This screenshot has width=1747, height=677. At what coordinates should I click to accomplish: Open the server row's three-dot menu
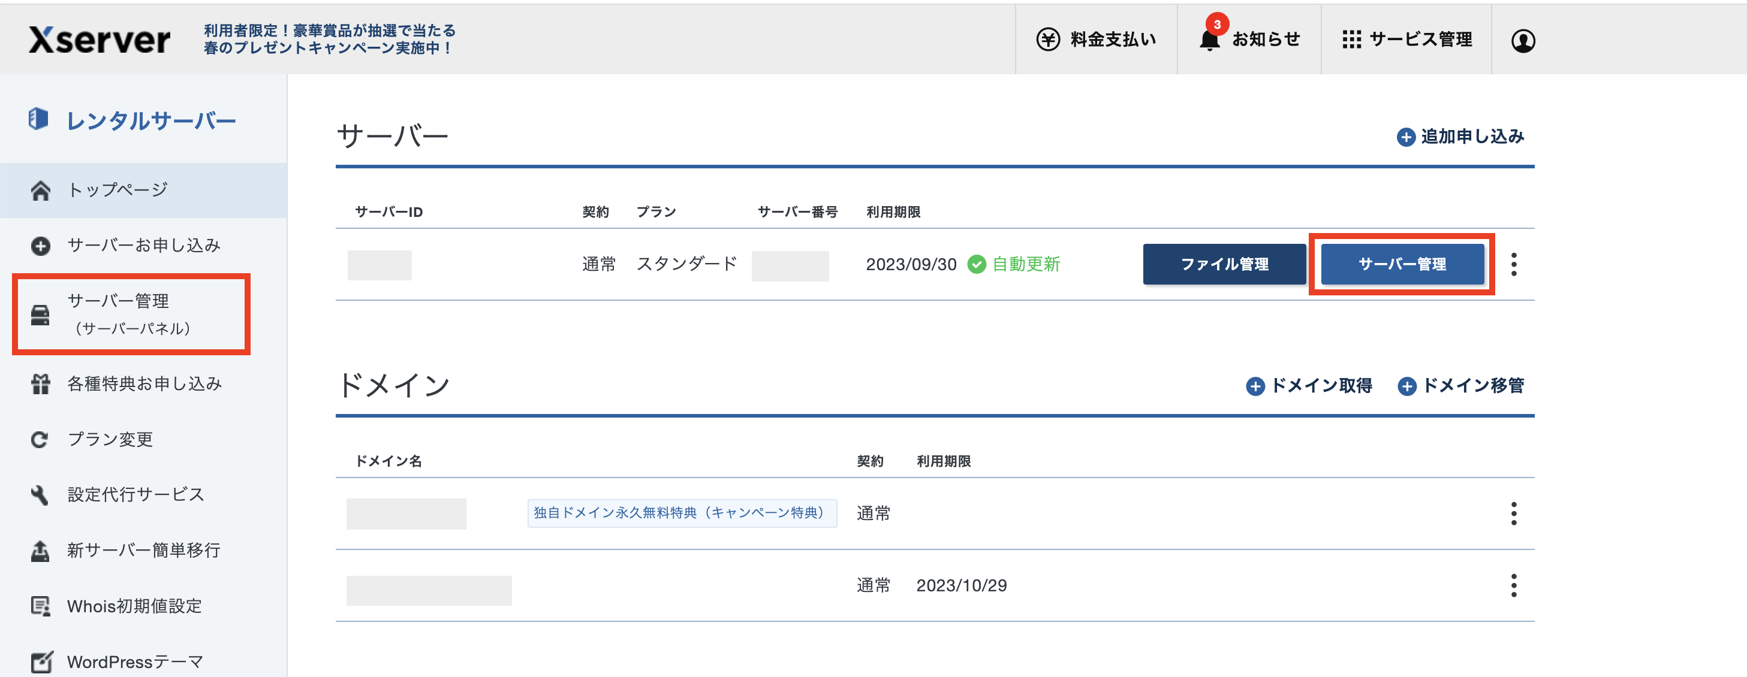tap(1513, 264)
